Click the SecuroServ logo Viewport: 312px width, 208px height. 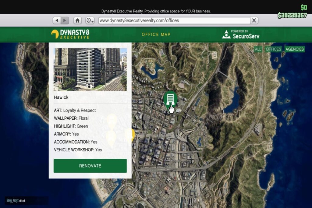pyautogui.click(x=241, y=34)
